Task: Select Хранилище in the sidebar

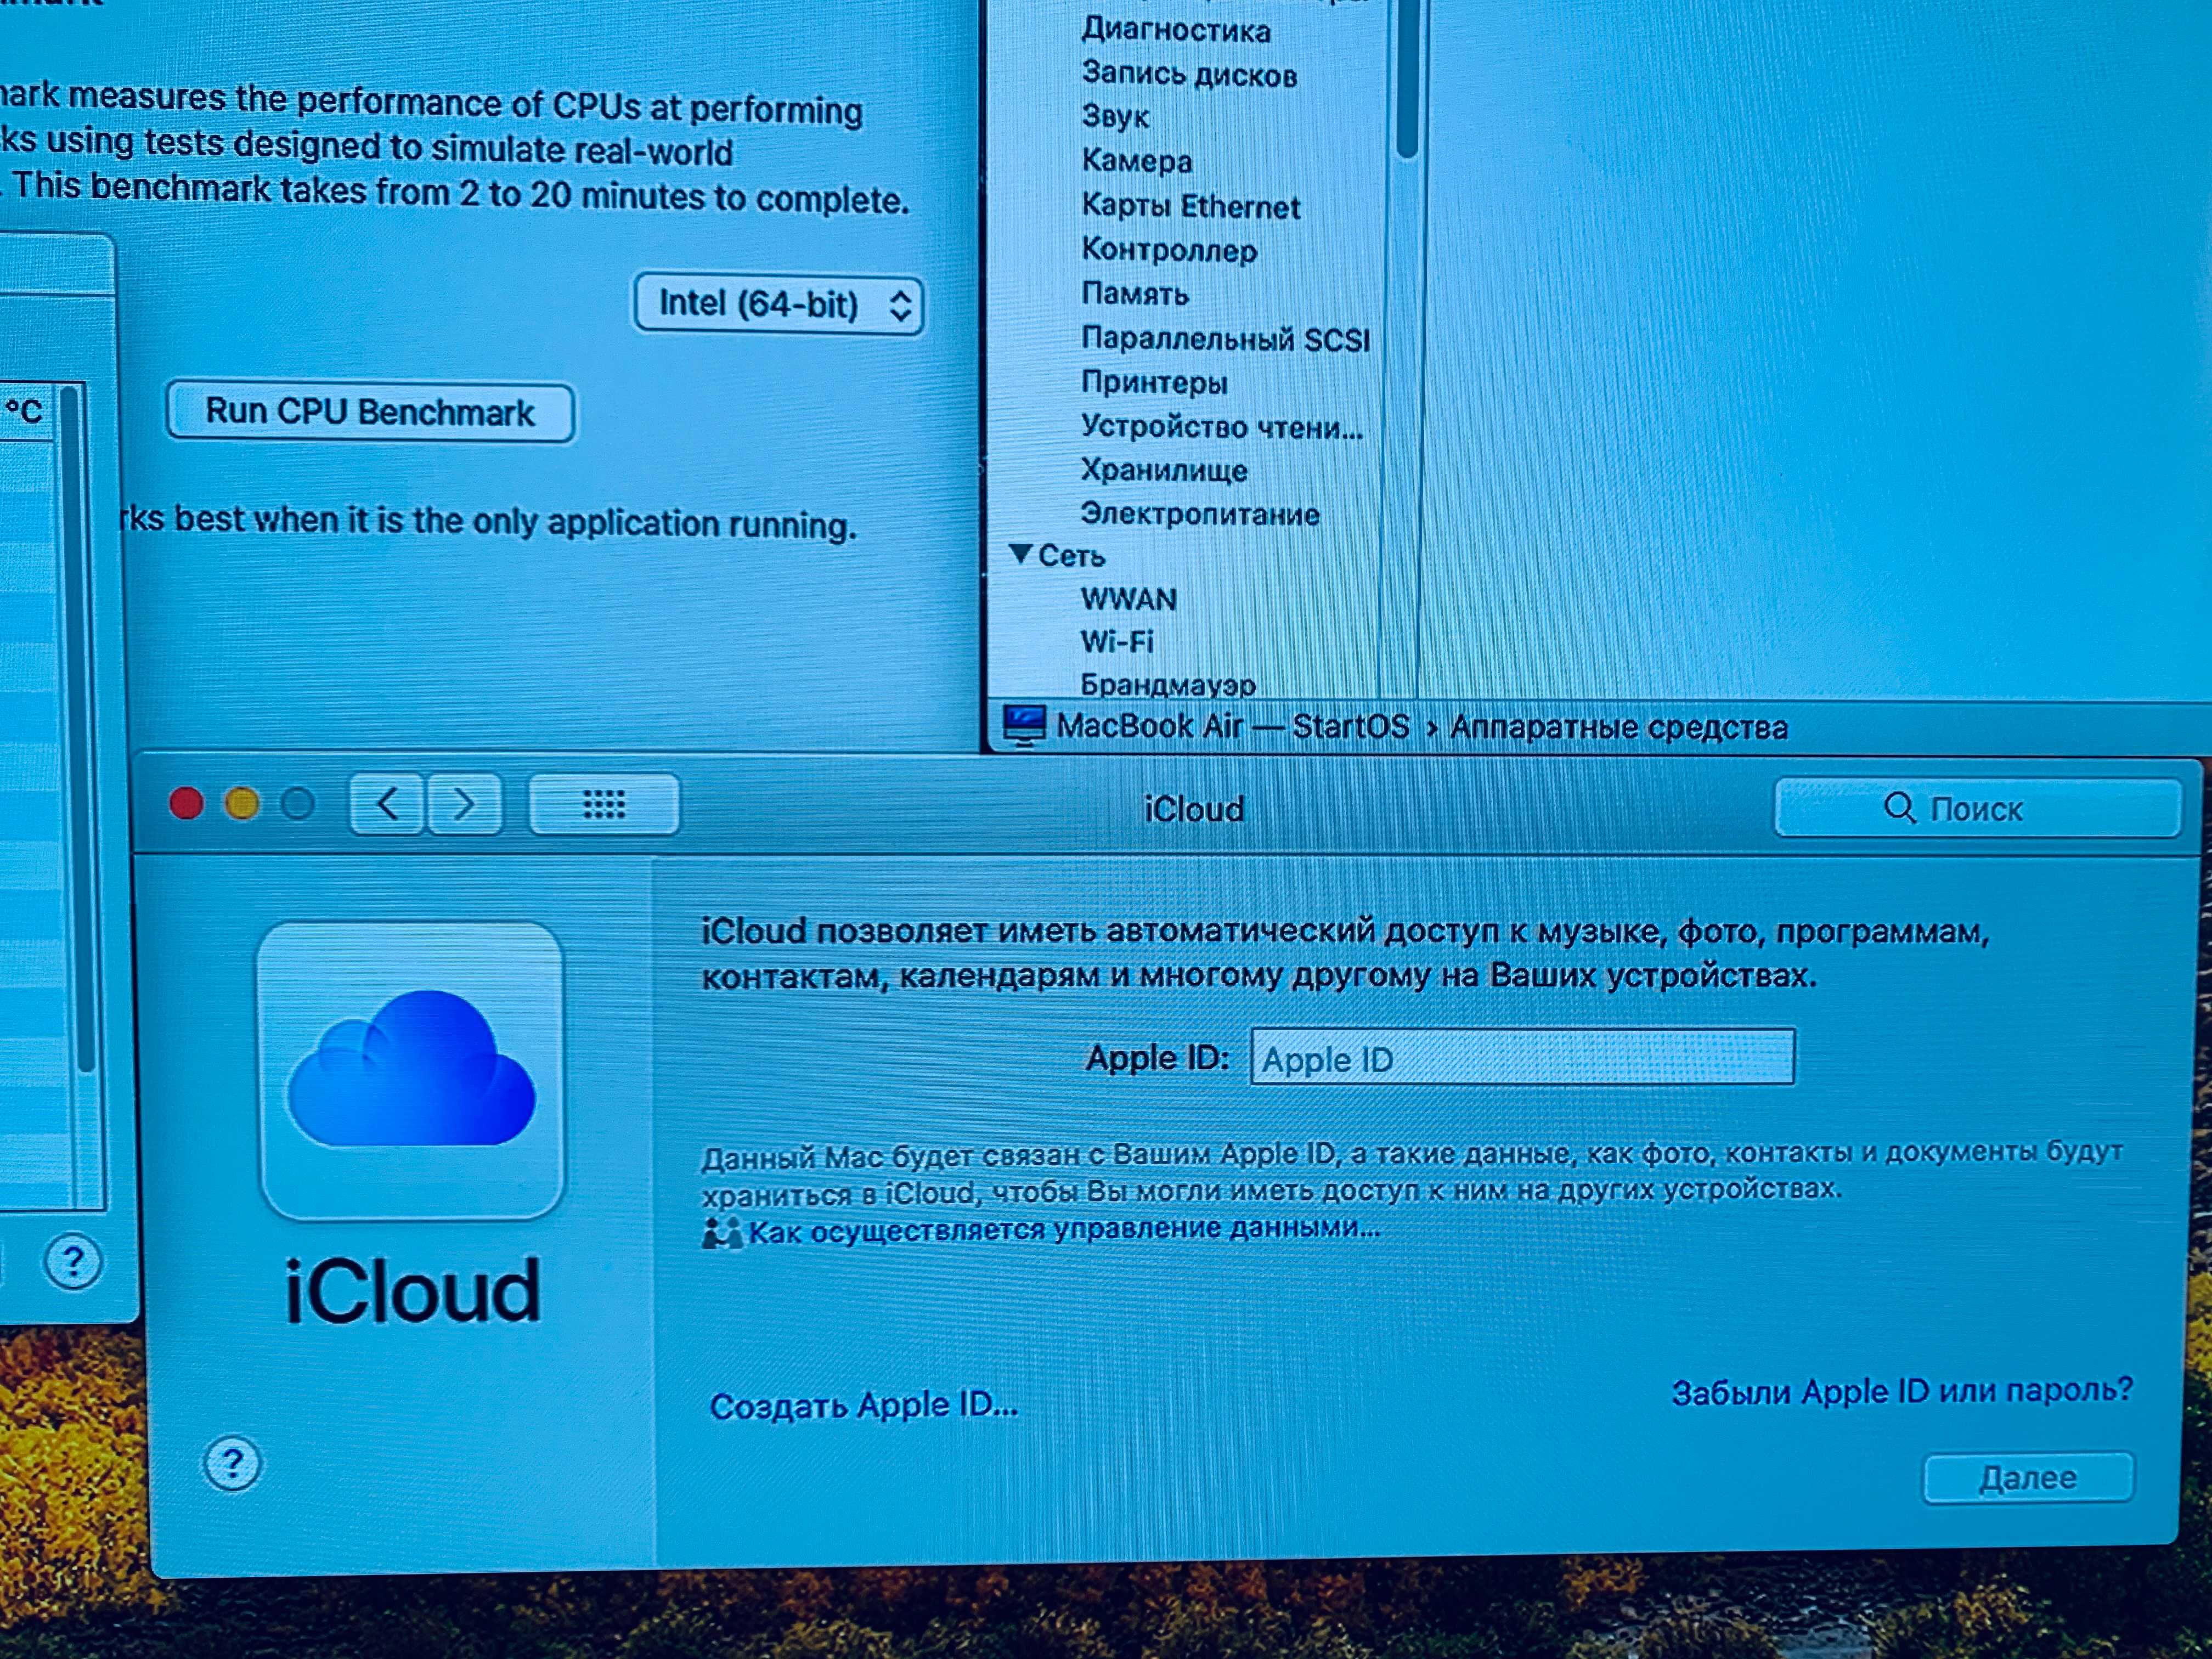Action: pos(1164,470)
